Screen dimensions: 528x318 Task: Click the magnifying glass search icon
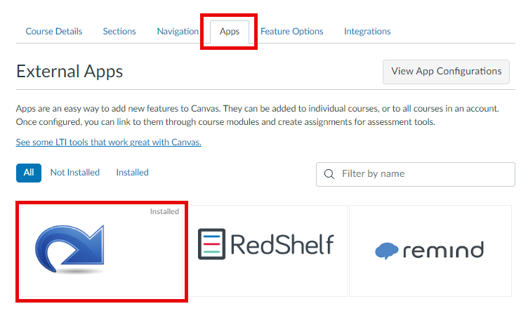tap(329, 174)
